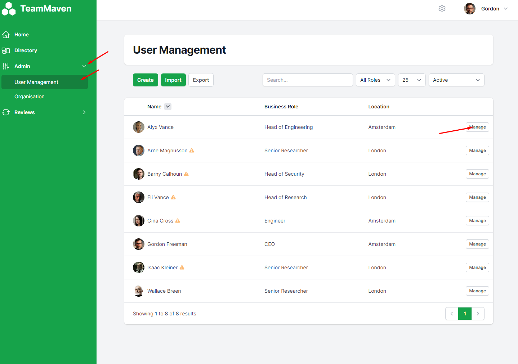Click Arne Magnusson's avatar
This screenshot has width=518, height=364.
click(139, 150)
